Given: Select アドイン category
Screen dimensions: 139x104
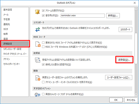Looking at the screenshot, I should click(15, 59).
